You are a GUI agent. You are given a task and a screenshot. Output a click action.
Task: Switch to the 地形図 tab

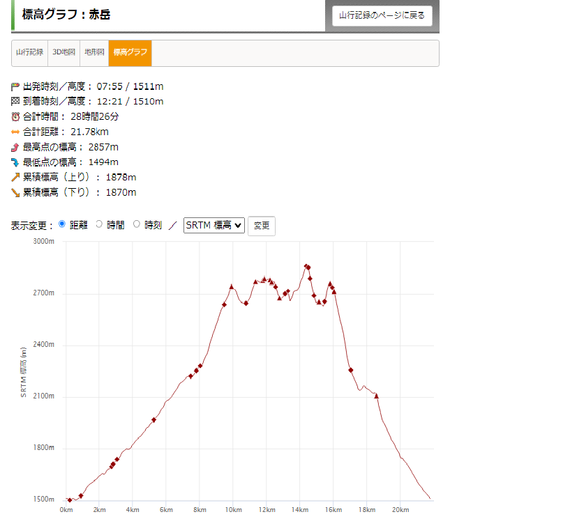pyautogui.click(x=93, y=53)
